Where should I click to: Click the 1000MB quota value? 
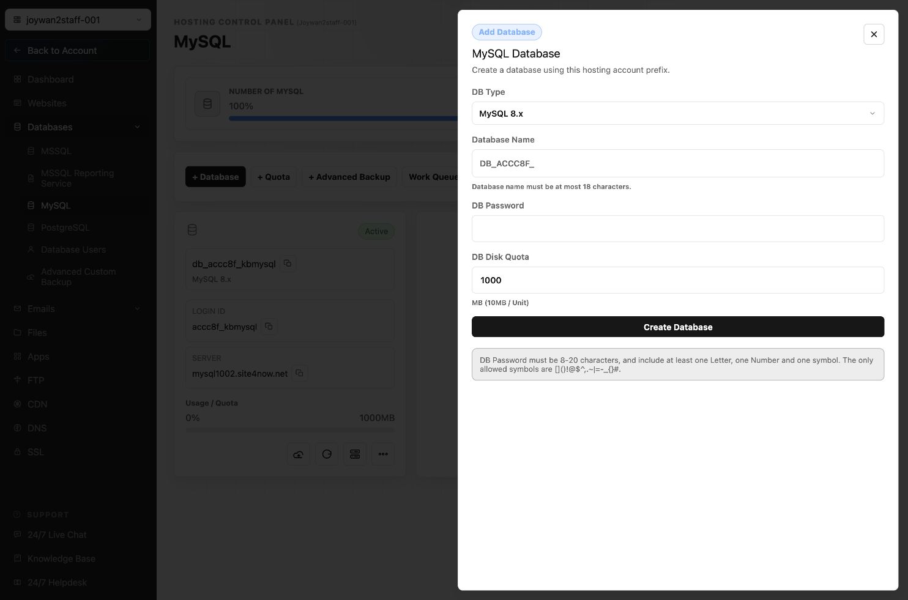[x=377, y=418]
